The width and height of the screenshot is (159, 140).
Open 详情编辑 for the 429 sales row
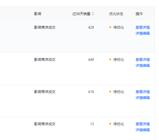[x=143, y=33]
